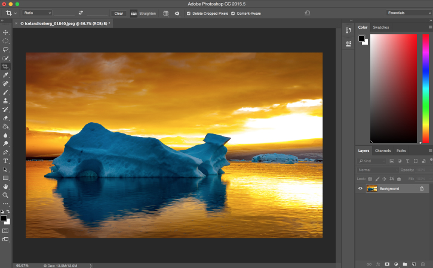Toggle the Content-Aware checkbox
Viewport: 433px width, 268px height.
[233, 13]
